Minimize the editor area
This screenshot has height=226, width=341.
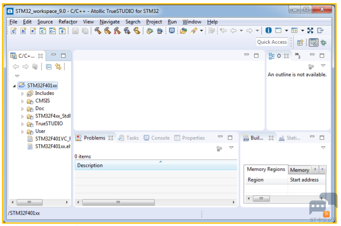click(246, 55)
